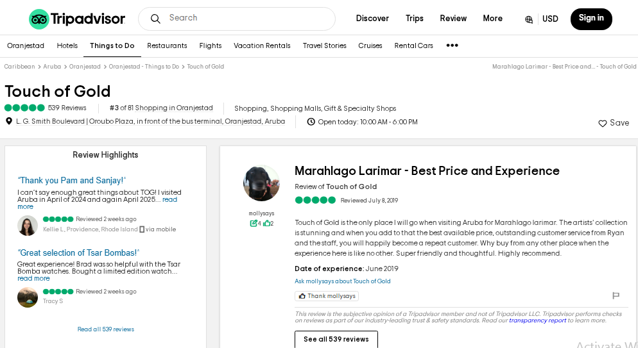Select the Things to Do tab

(112, 46)
